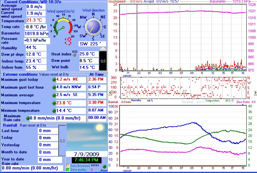Click the MDI indicator beside Heat index
Screen dimensions: 257x173
click(74, 54)
